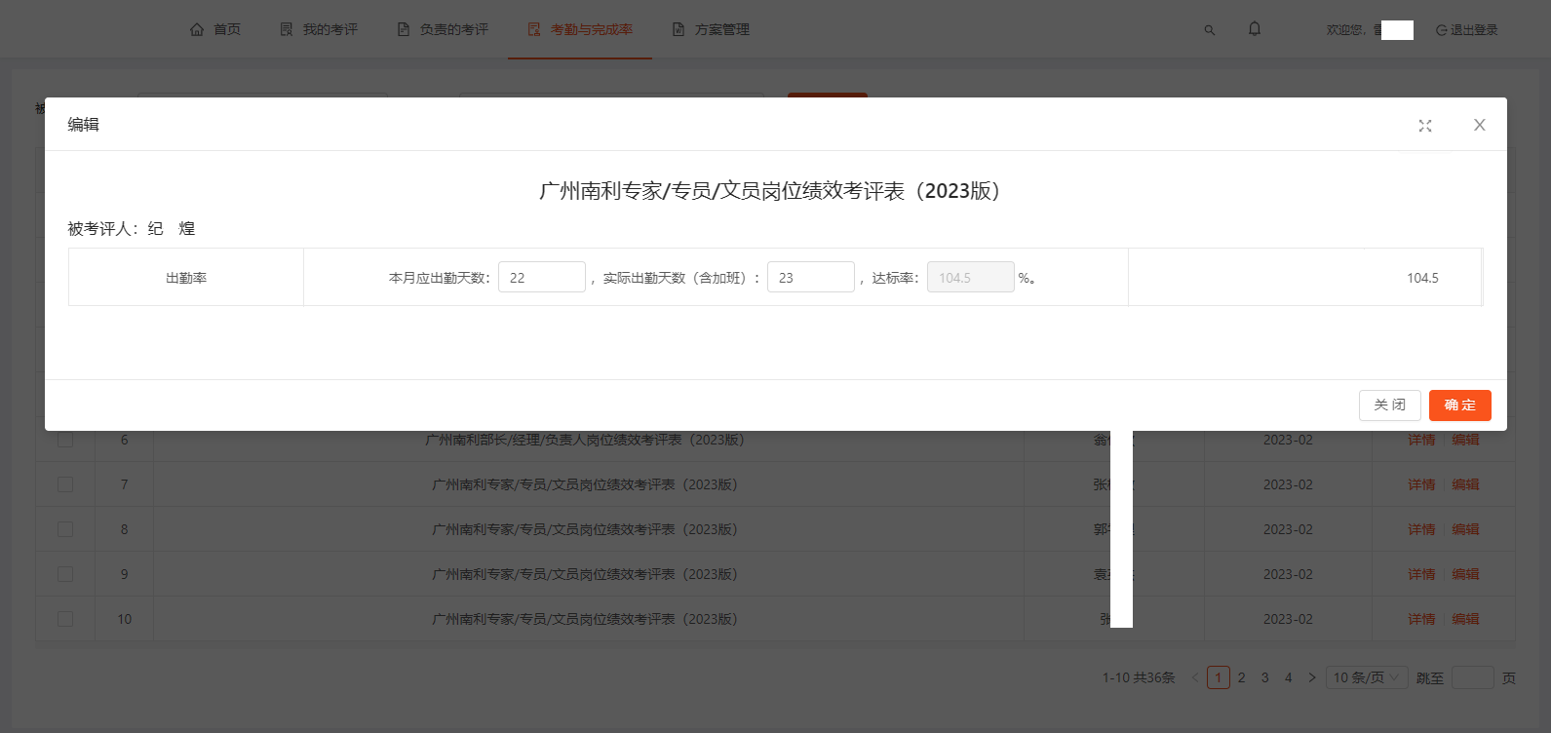Check the row 10 checkbox
This screenshot has height=733, width=1551.
(65, 619)
